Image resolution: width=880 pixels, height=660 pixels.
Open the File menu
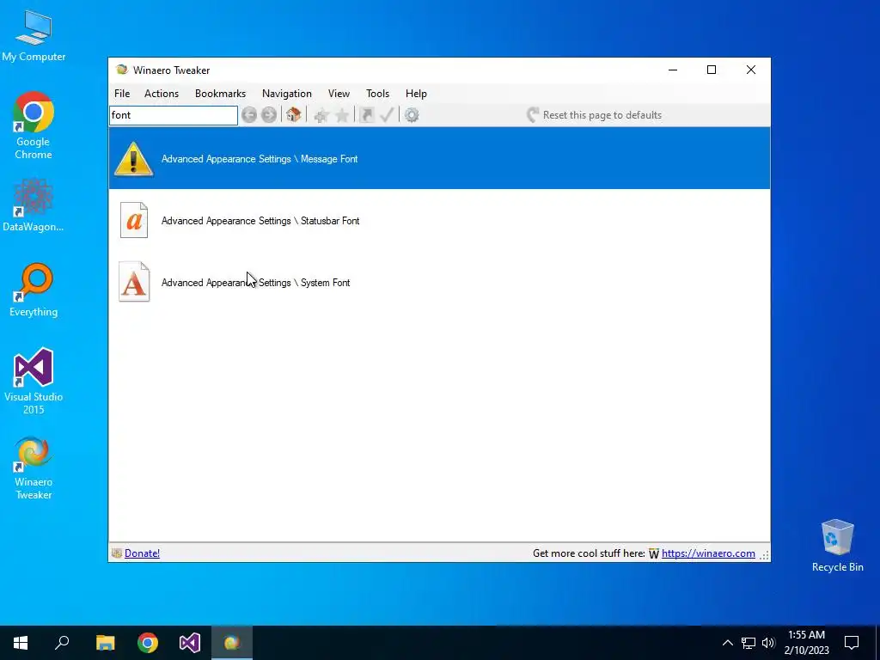click(122, 94)
